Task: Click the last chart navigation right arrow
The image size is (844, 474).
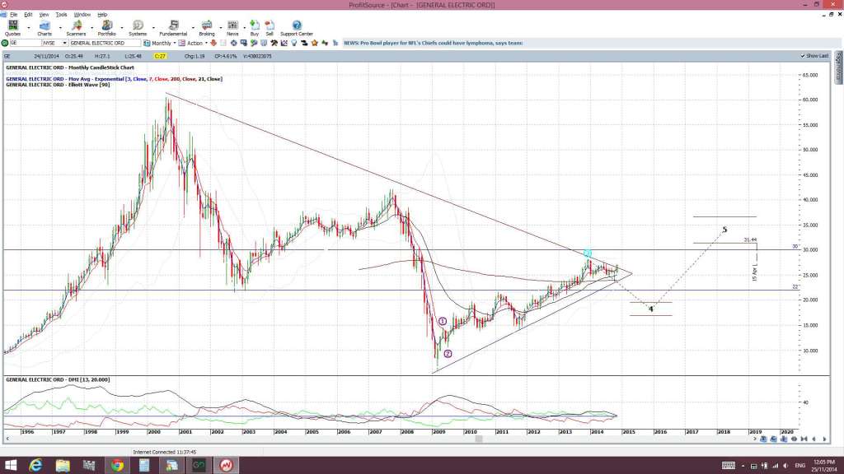Action: coord(824,439)
